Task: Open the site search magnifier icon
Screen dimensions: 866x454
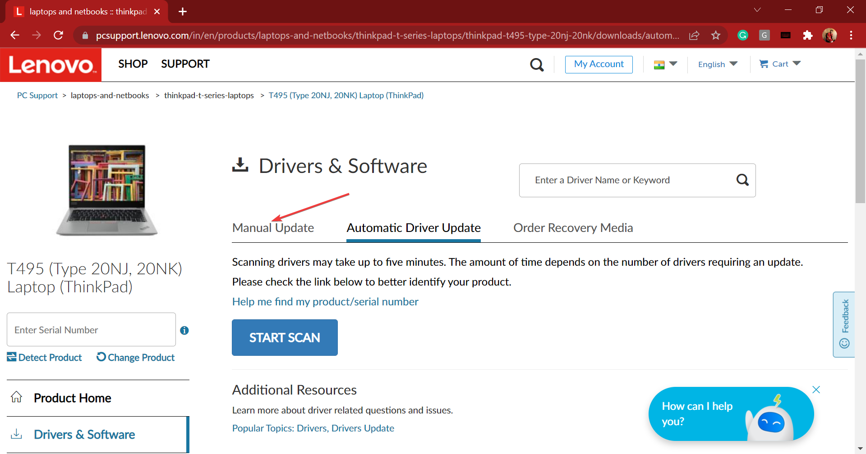Action: point(537,65)
